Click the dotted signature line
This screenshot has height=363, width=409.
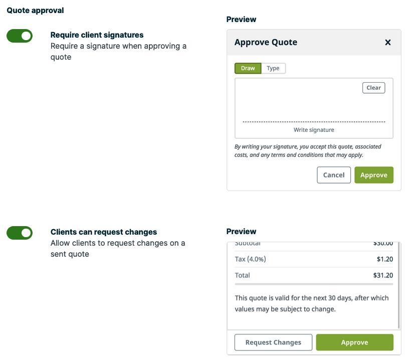tap(314, 120)
